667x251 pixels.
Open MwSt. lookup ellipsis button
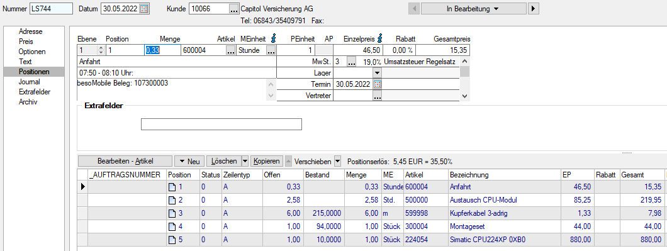click(x=351, y=62)
